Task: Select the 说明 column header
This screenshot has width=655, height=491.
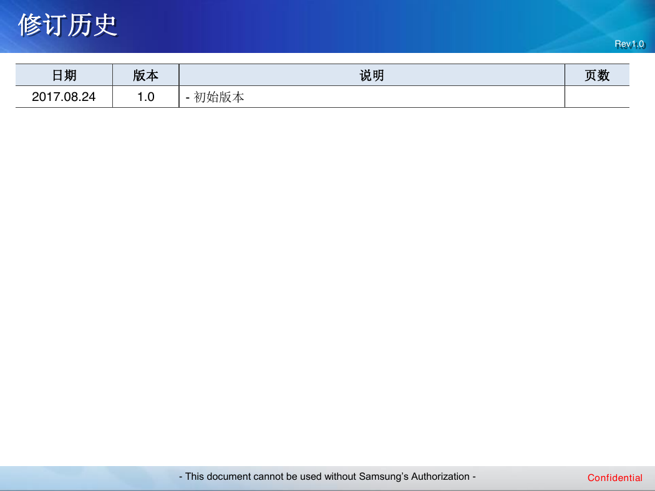Action: coord(372,75)
